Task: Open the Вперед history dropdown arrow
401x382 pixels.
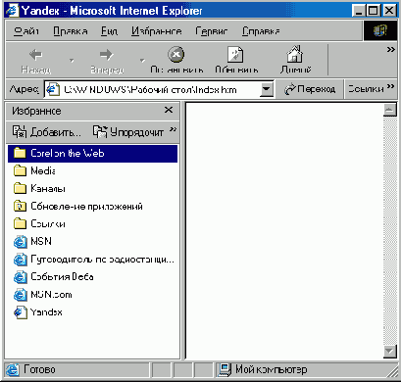Action: (142, 60)
